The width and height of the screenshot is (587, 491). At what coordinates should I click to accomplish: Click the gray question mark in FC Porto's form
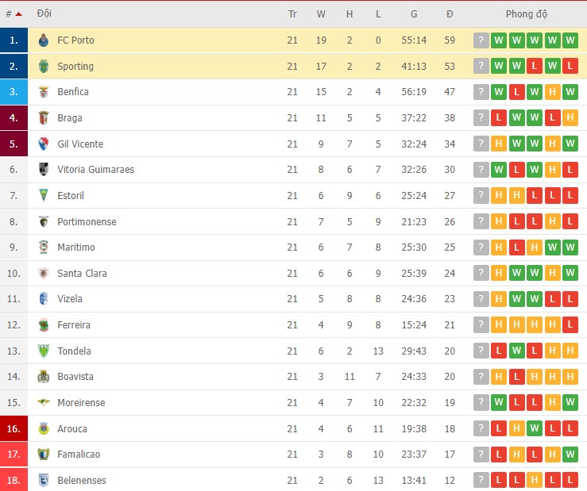[x=481, y=40]
